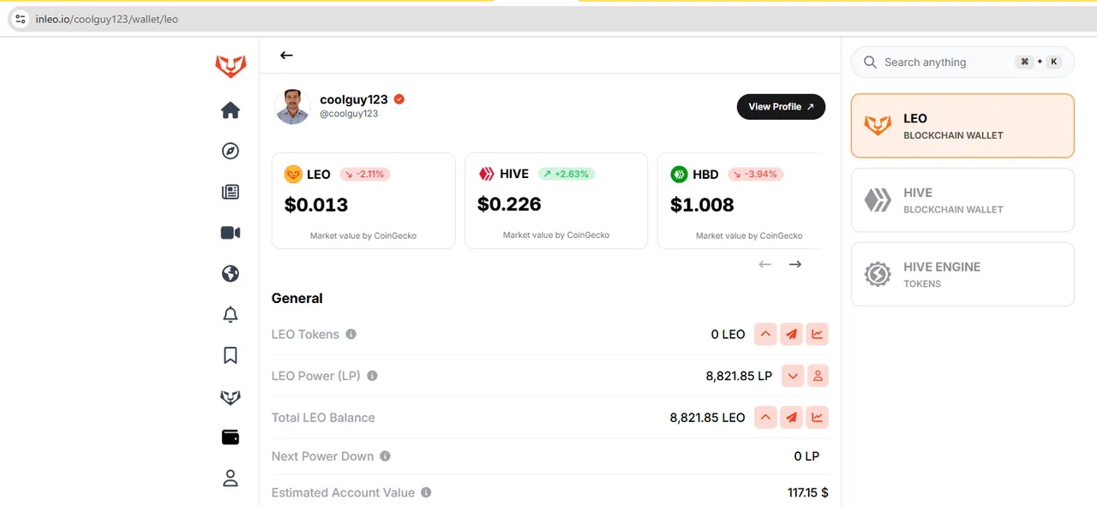
Task: Click paper plane in Total LEO Balance row
Action: tap(791, 418)
